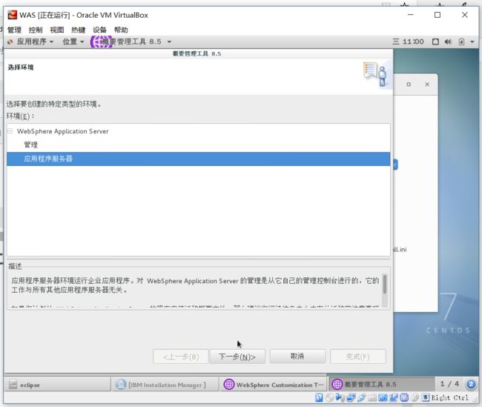Click the 选择环境 page heading
This screenshot has width=482, height=407.
point(21,67)
